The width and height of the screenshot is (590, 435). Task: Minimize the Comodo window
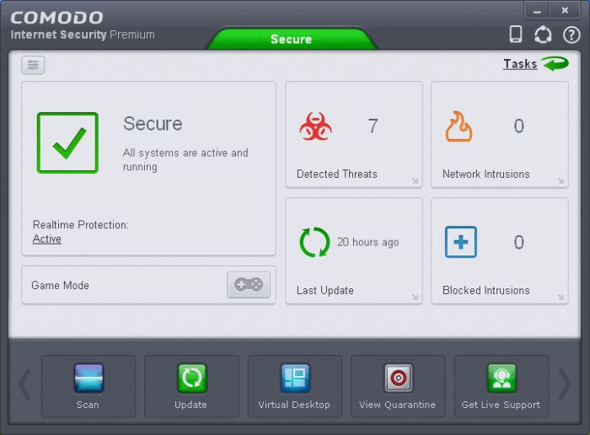coord(537,10)
